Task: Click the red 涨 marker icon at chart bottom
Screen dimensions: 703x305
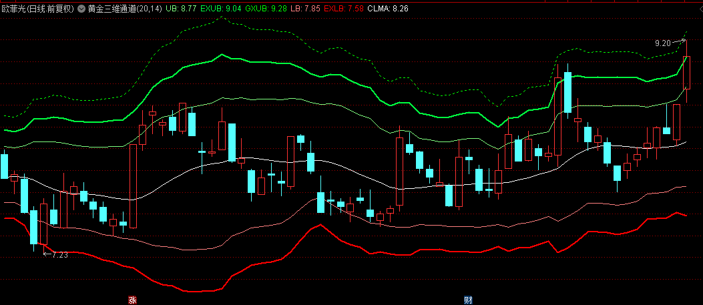Action: 132,300
